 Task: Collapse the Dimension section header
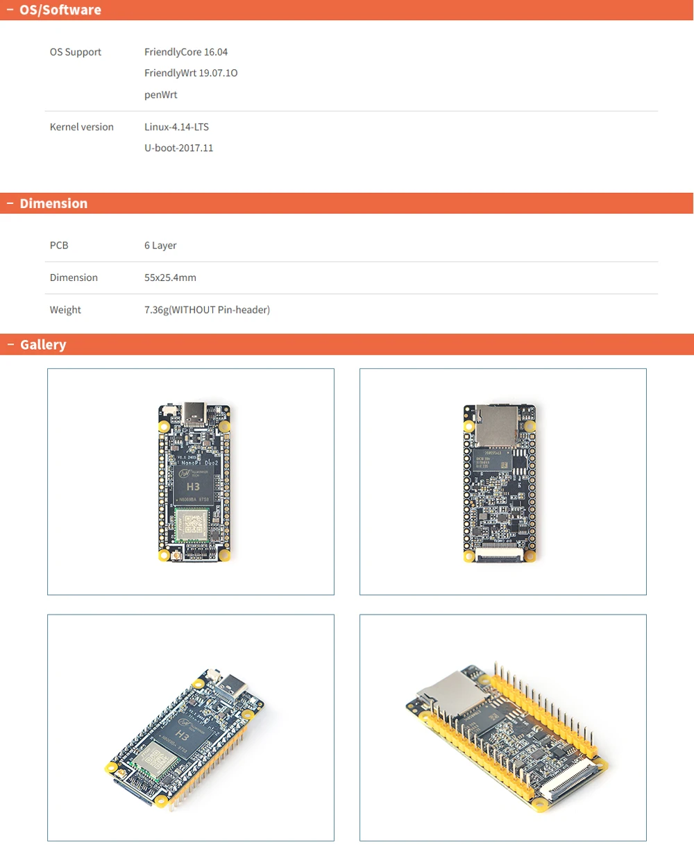click(346, 203)
